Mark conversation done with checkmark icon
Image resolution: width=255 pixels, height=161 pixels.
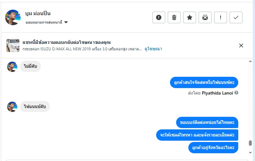click(236, 17)
